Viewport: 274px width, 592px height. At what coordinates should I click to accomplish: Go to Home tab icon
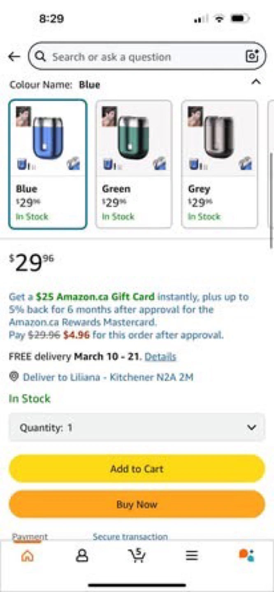click(27, 556)
